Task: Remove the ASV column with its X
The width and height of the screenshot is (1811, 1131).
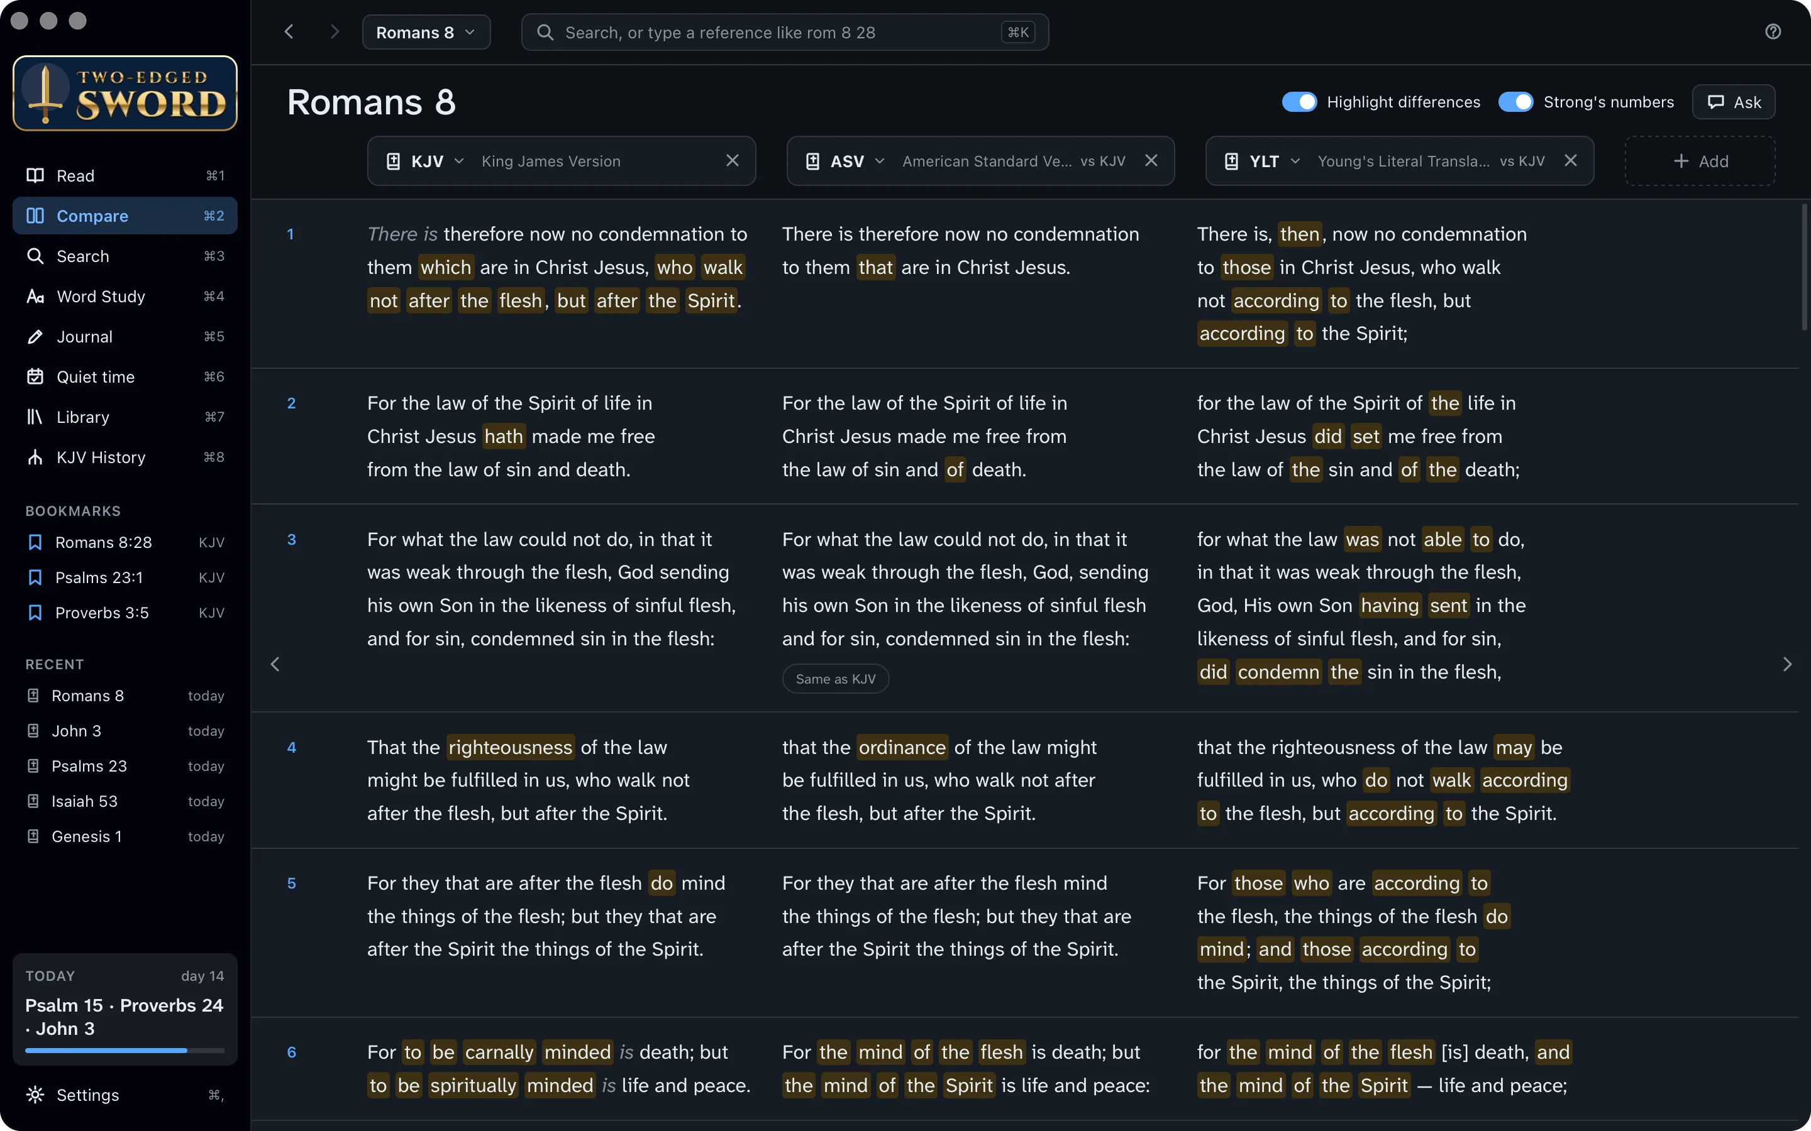Action: [1152, 161]
